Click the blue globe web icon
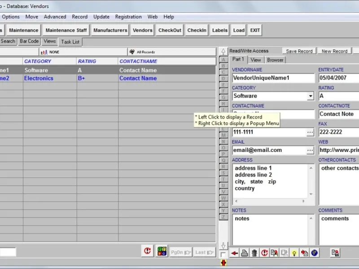The width and height of the screenshot is (359, 269). coord(315,253)
